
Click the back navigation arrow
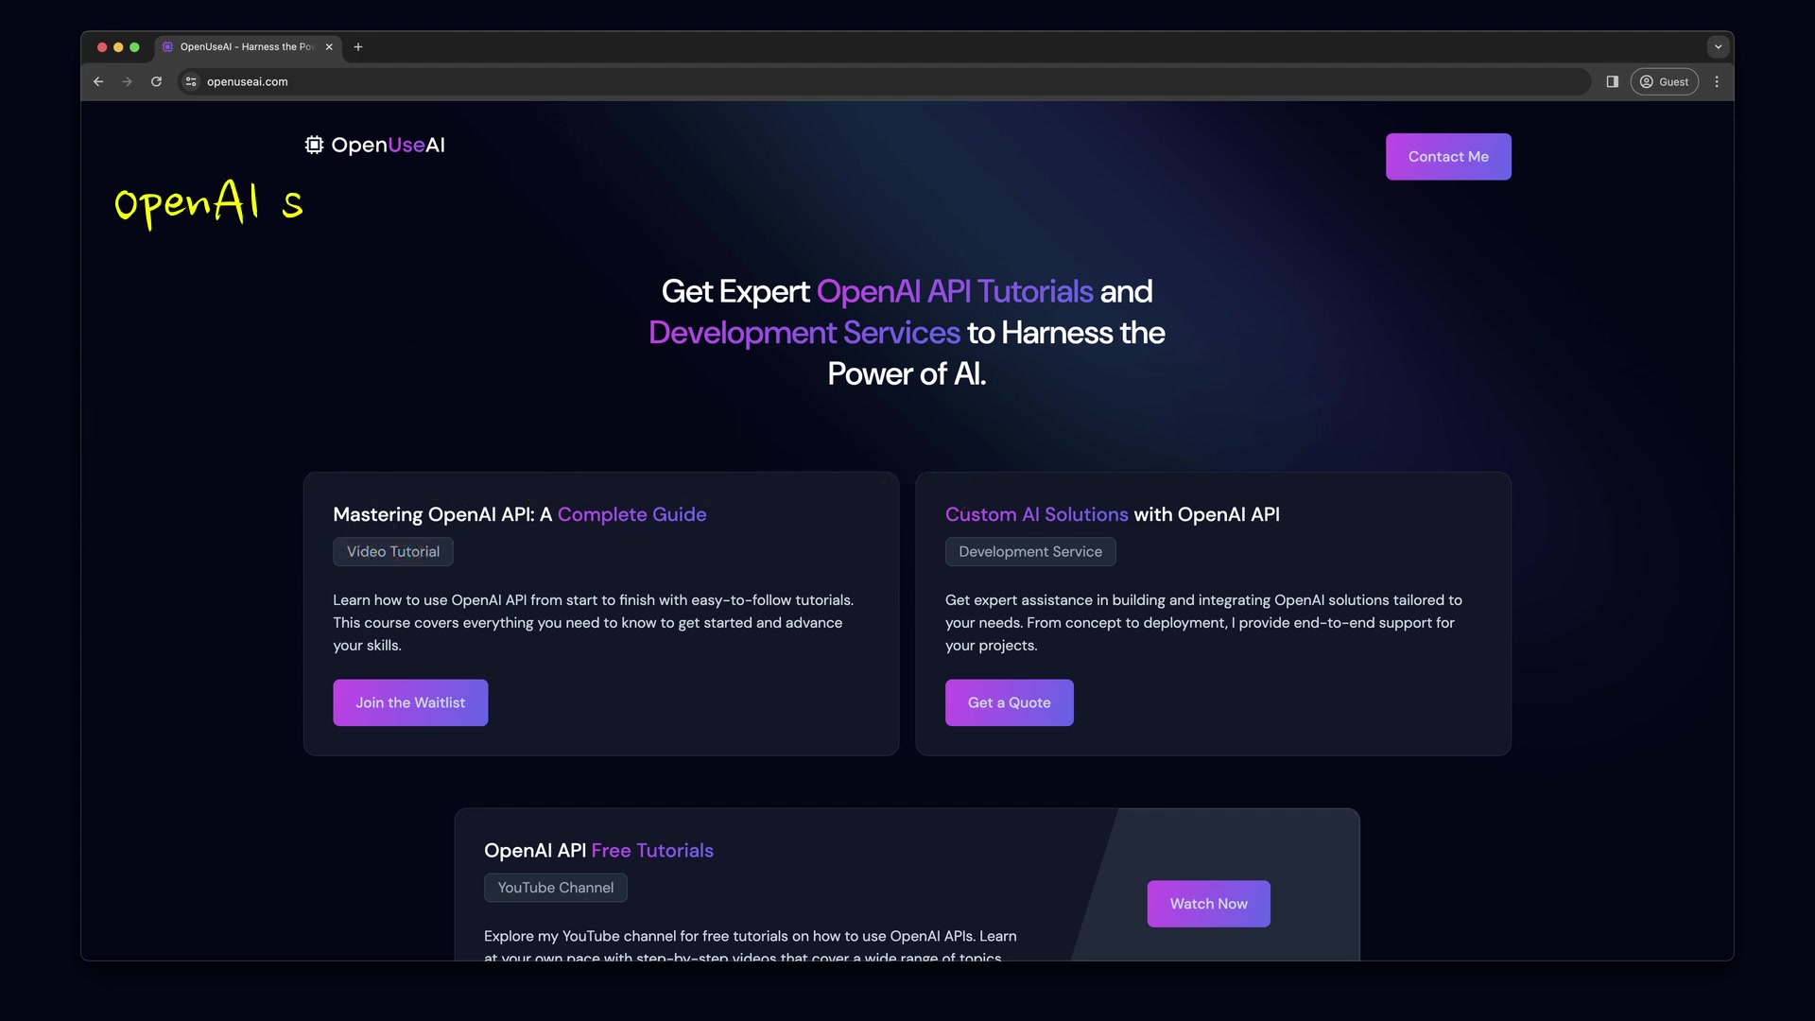98,81
